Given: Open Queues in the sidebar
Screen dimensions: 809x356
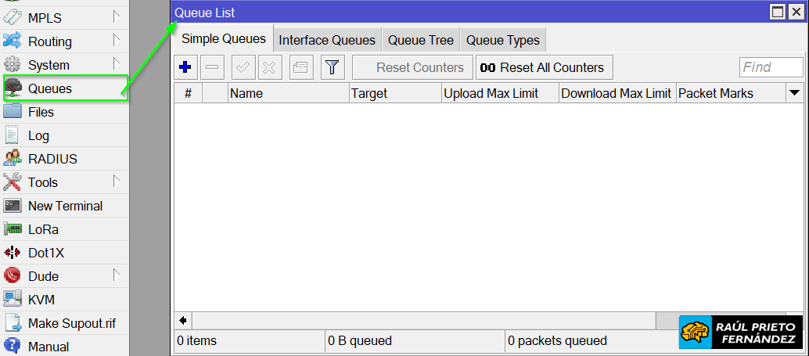Looking at the screenshot, I should pos(50,88).
